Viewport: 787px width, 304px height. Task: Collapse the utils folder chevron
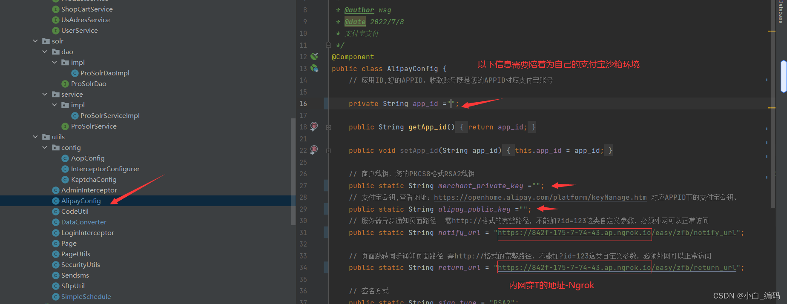click(35, 137)
